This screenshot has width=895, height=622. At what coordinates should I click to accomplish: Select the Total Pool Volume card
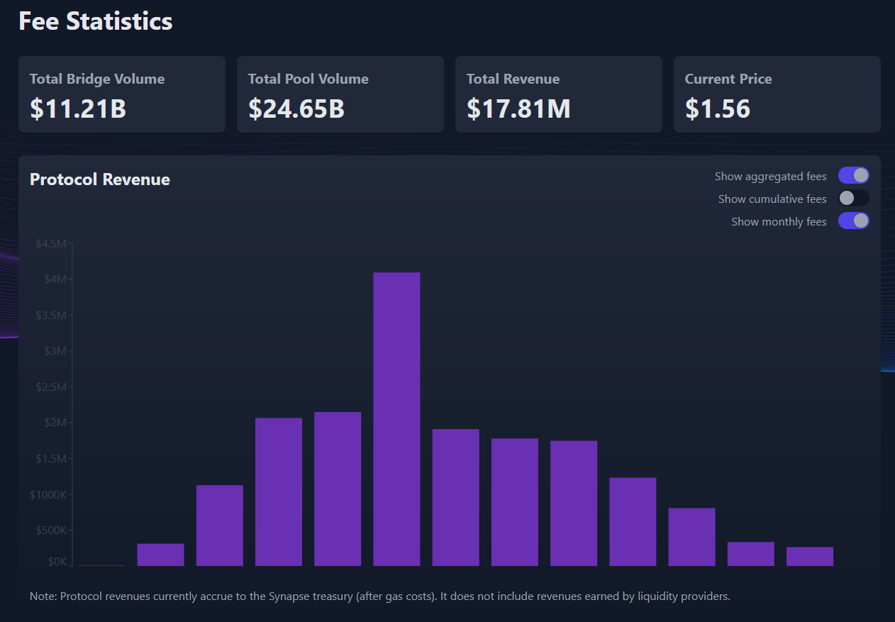pos(340,94)
